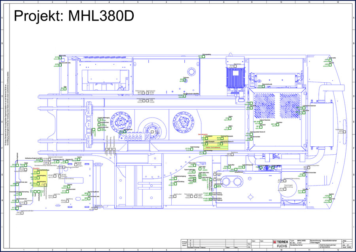Click the green -S43 marker box
Image resolution: width=356 pixels, height=252 pixels.
(x=216, y=186)
